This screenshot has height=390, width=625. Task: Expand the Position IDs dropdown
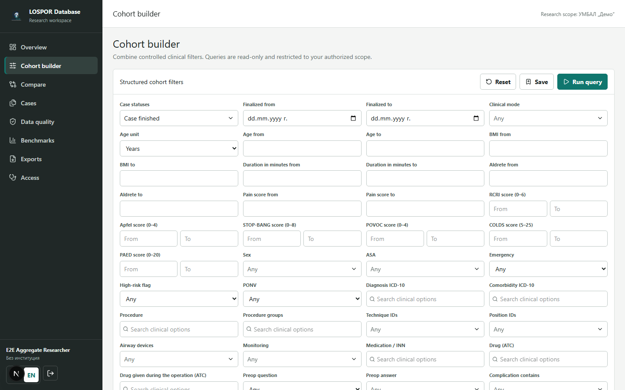548,329
